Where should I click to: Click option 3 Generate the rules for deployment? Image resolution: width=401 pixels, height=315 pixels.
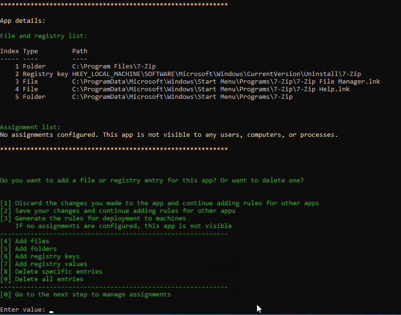pyautogui.click(x=93, y=219)
